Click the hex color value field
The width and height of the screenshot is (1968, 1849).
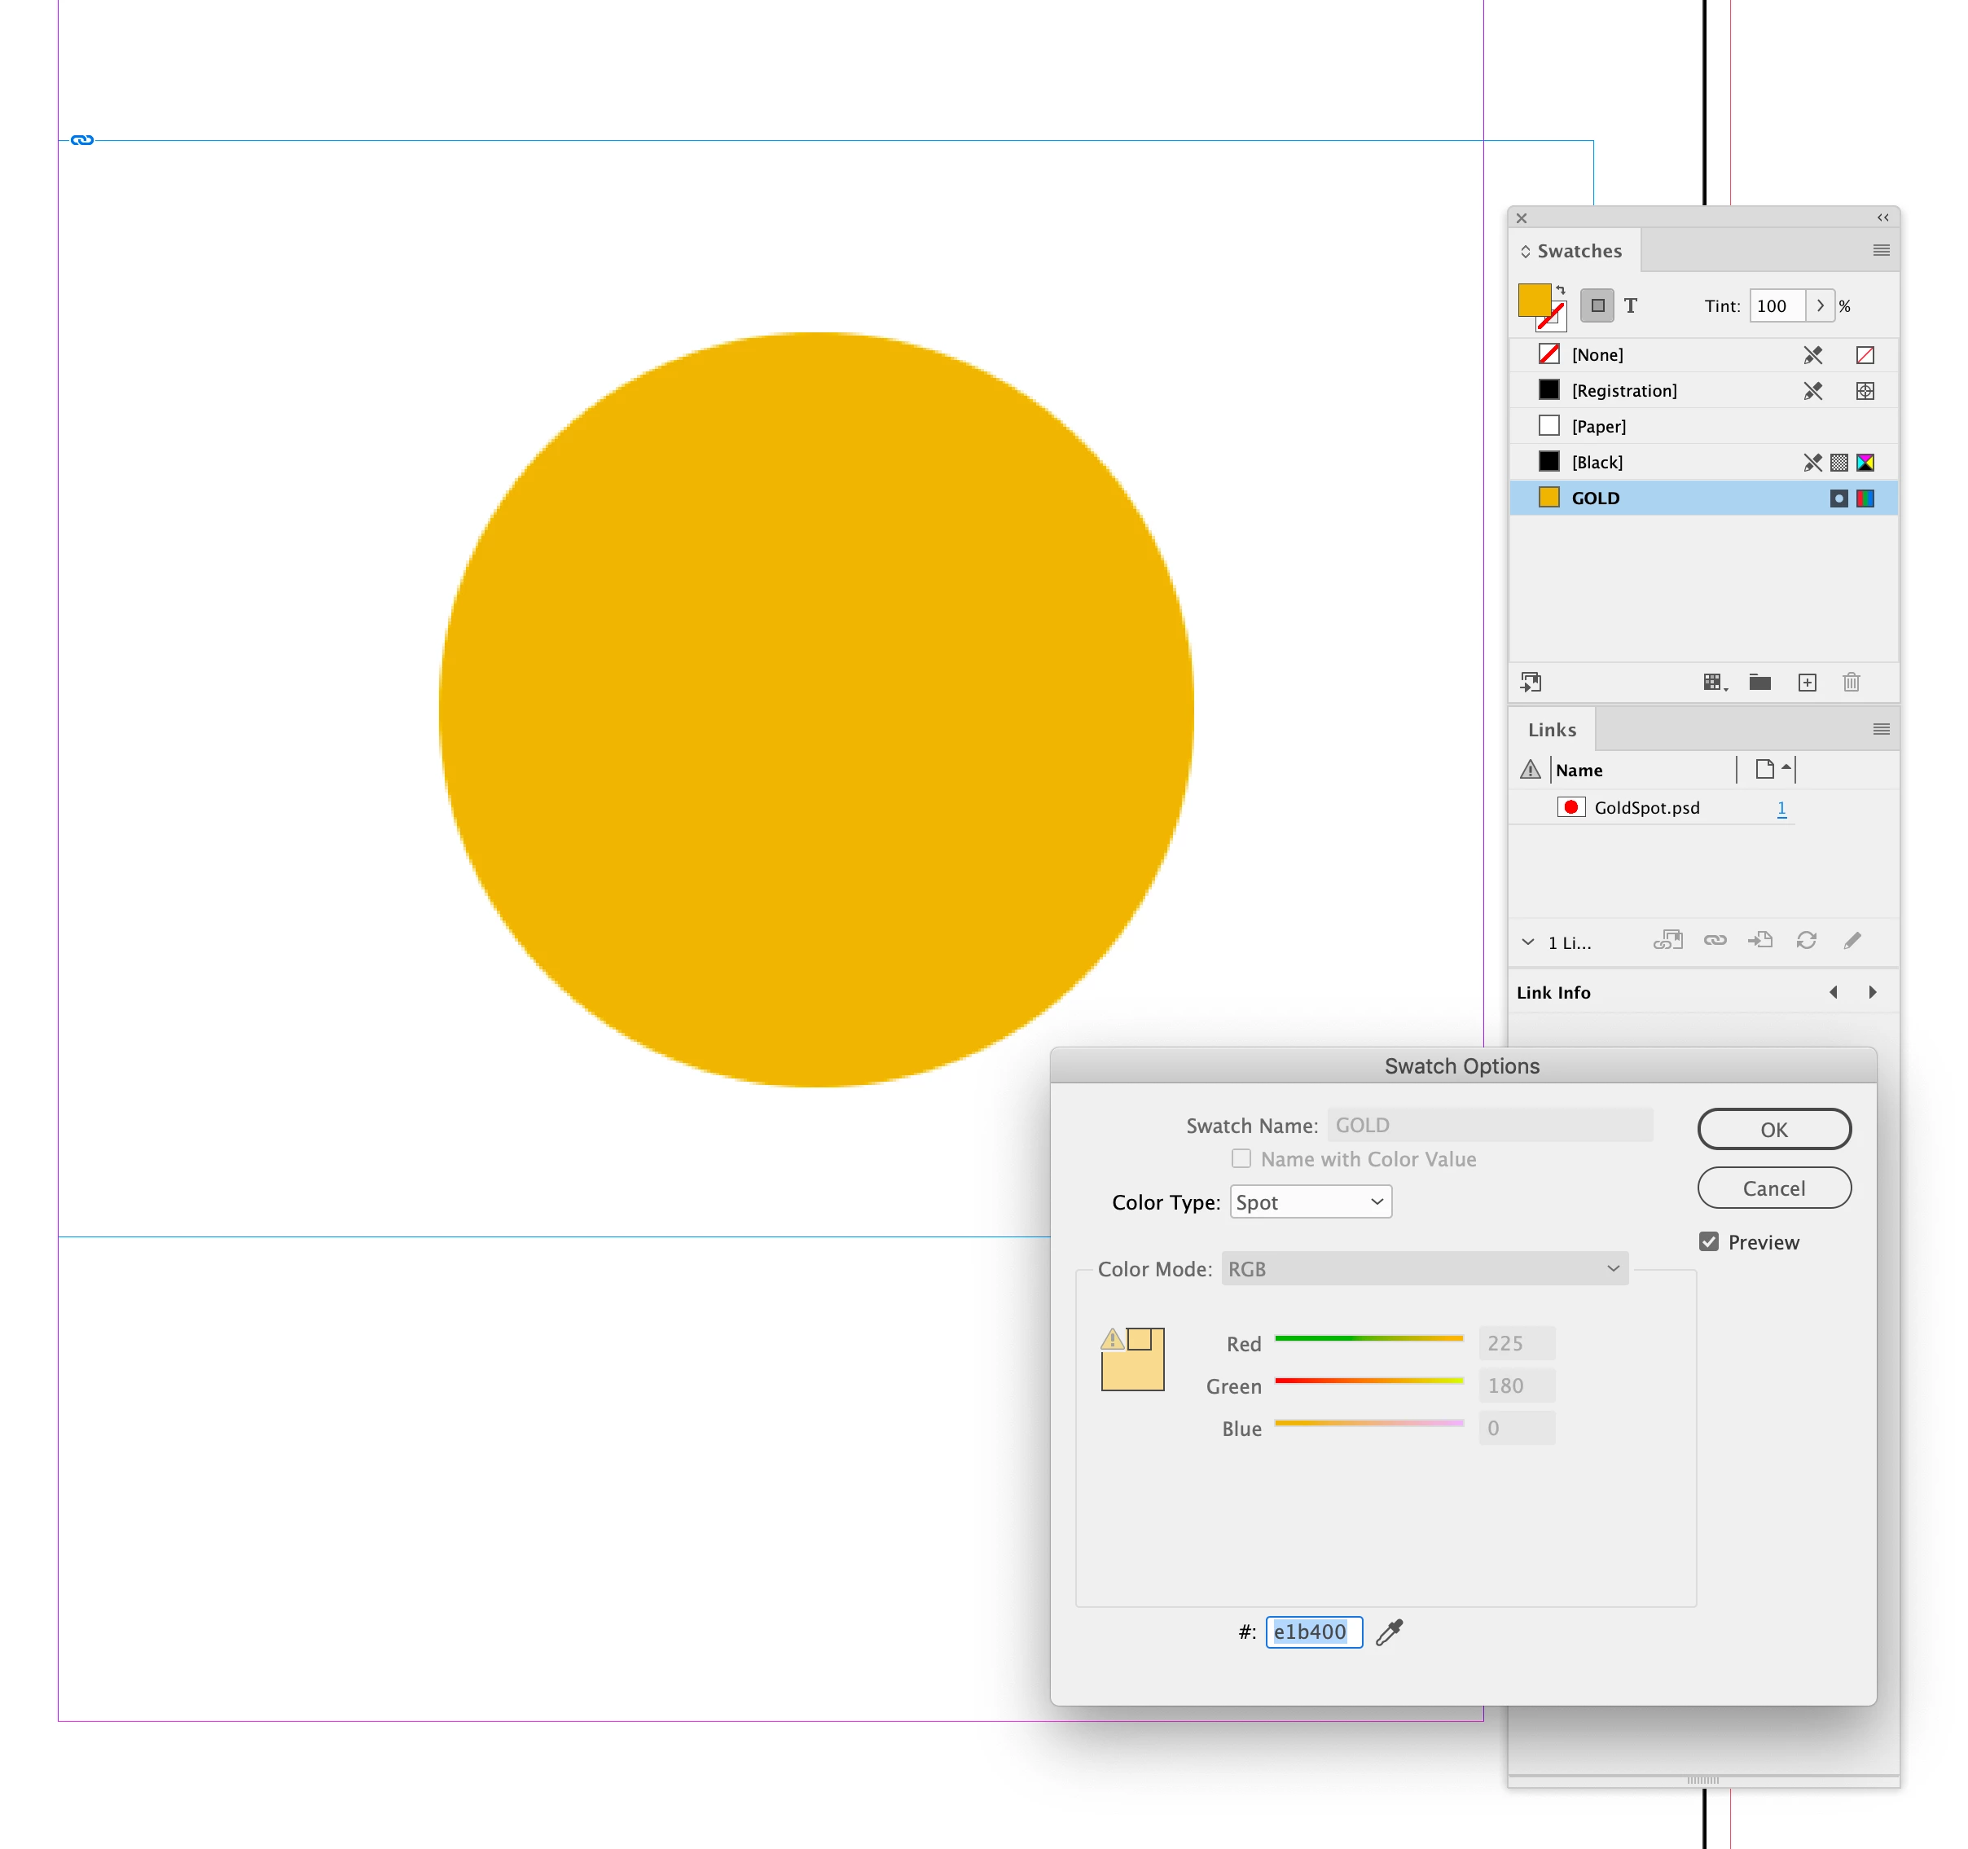click(1314, 1632)
